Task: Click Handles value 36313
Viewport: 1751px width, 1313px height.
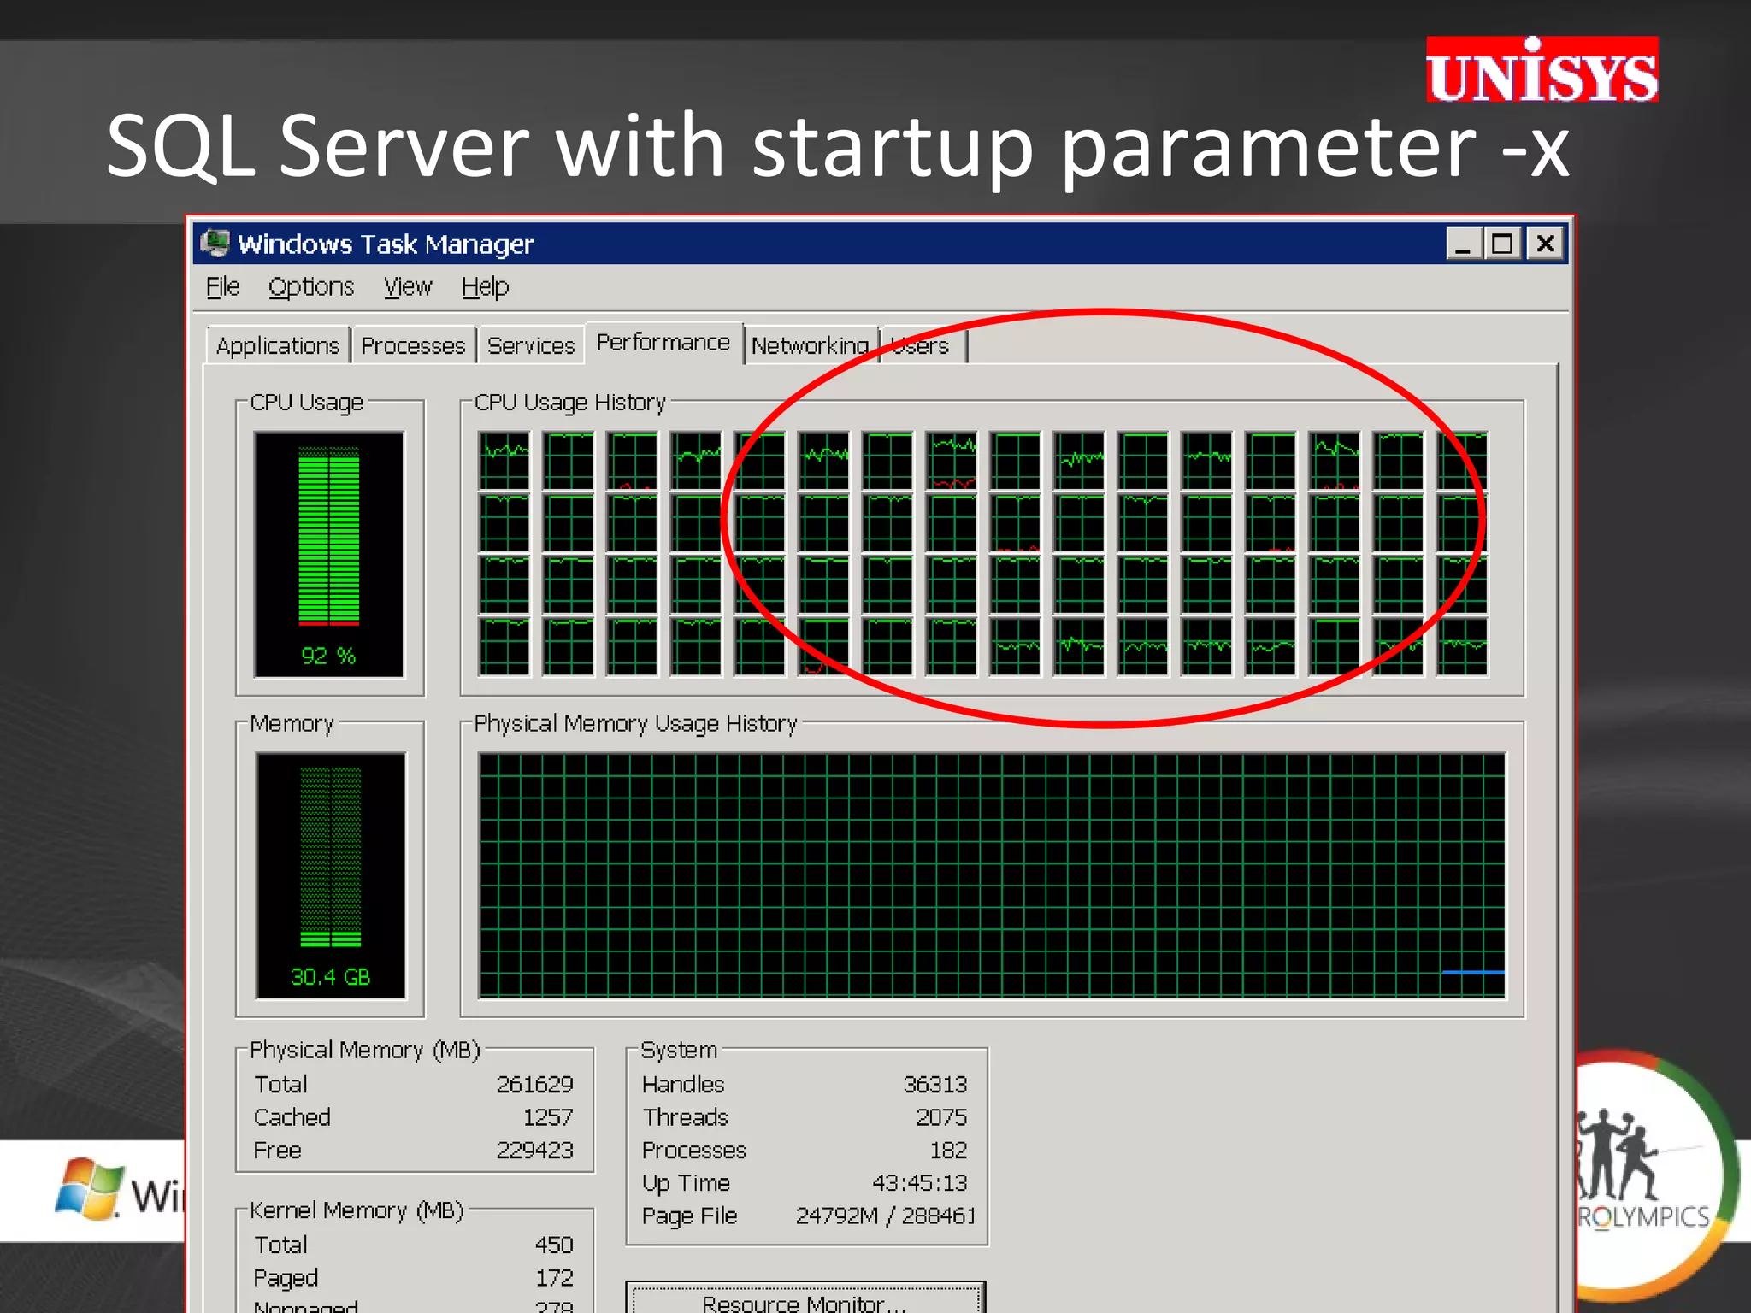Action: 935,1084
